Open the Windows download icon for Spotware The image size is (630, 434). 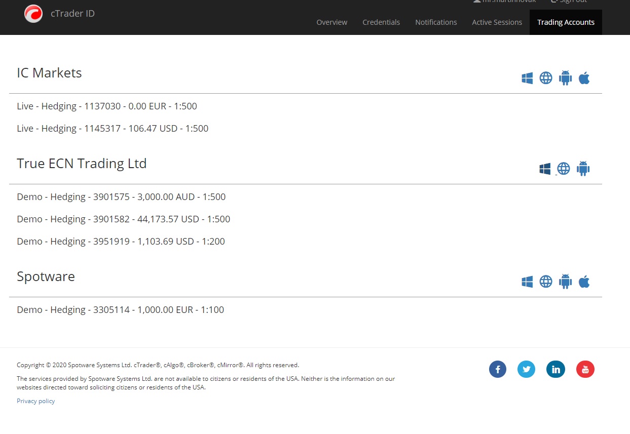pyautogui.click(x=527, y=282)
